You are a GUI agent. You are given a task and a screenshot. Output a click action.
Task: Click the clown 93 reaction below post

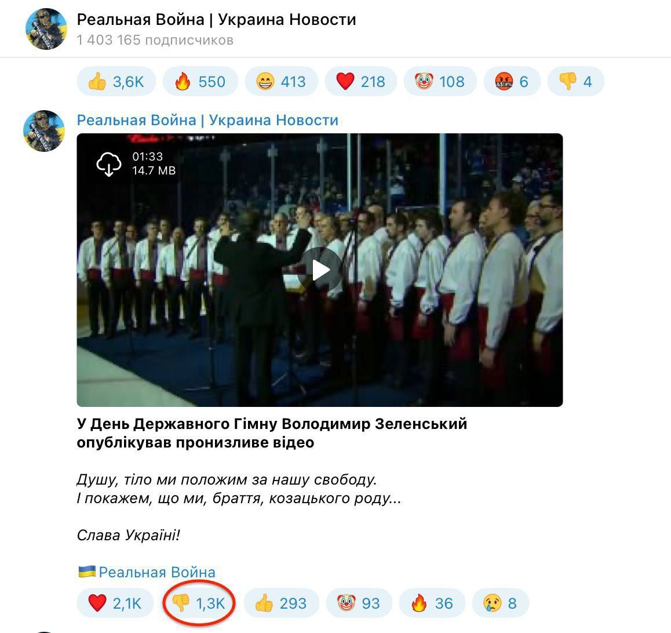pyautogui.click(x=359, y=603)
